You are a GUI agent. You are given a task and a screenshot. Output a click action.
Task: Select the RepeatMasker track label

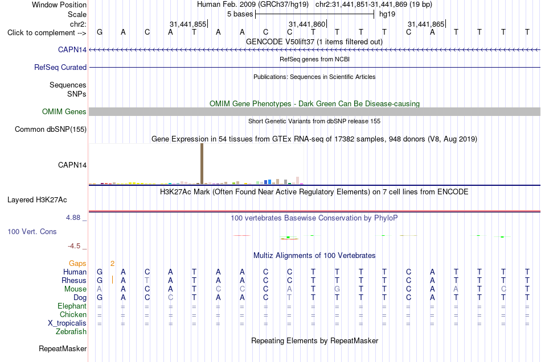click(63, 348)
